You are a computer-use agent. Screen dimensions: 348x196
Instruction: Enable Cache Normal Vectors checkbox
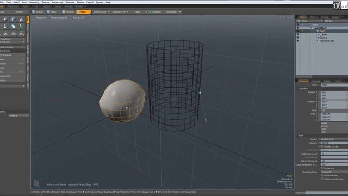click(x=322, y=179)
